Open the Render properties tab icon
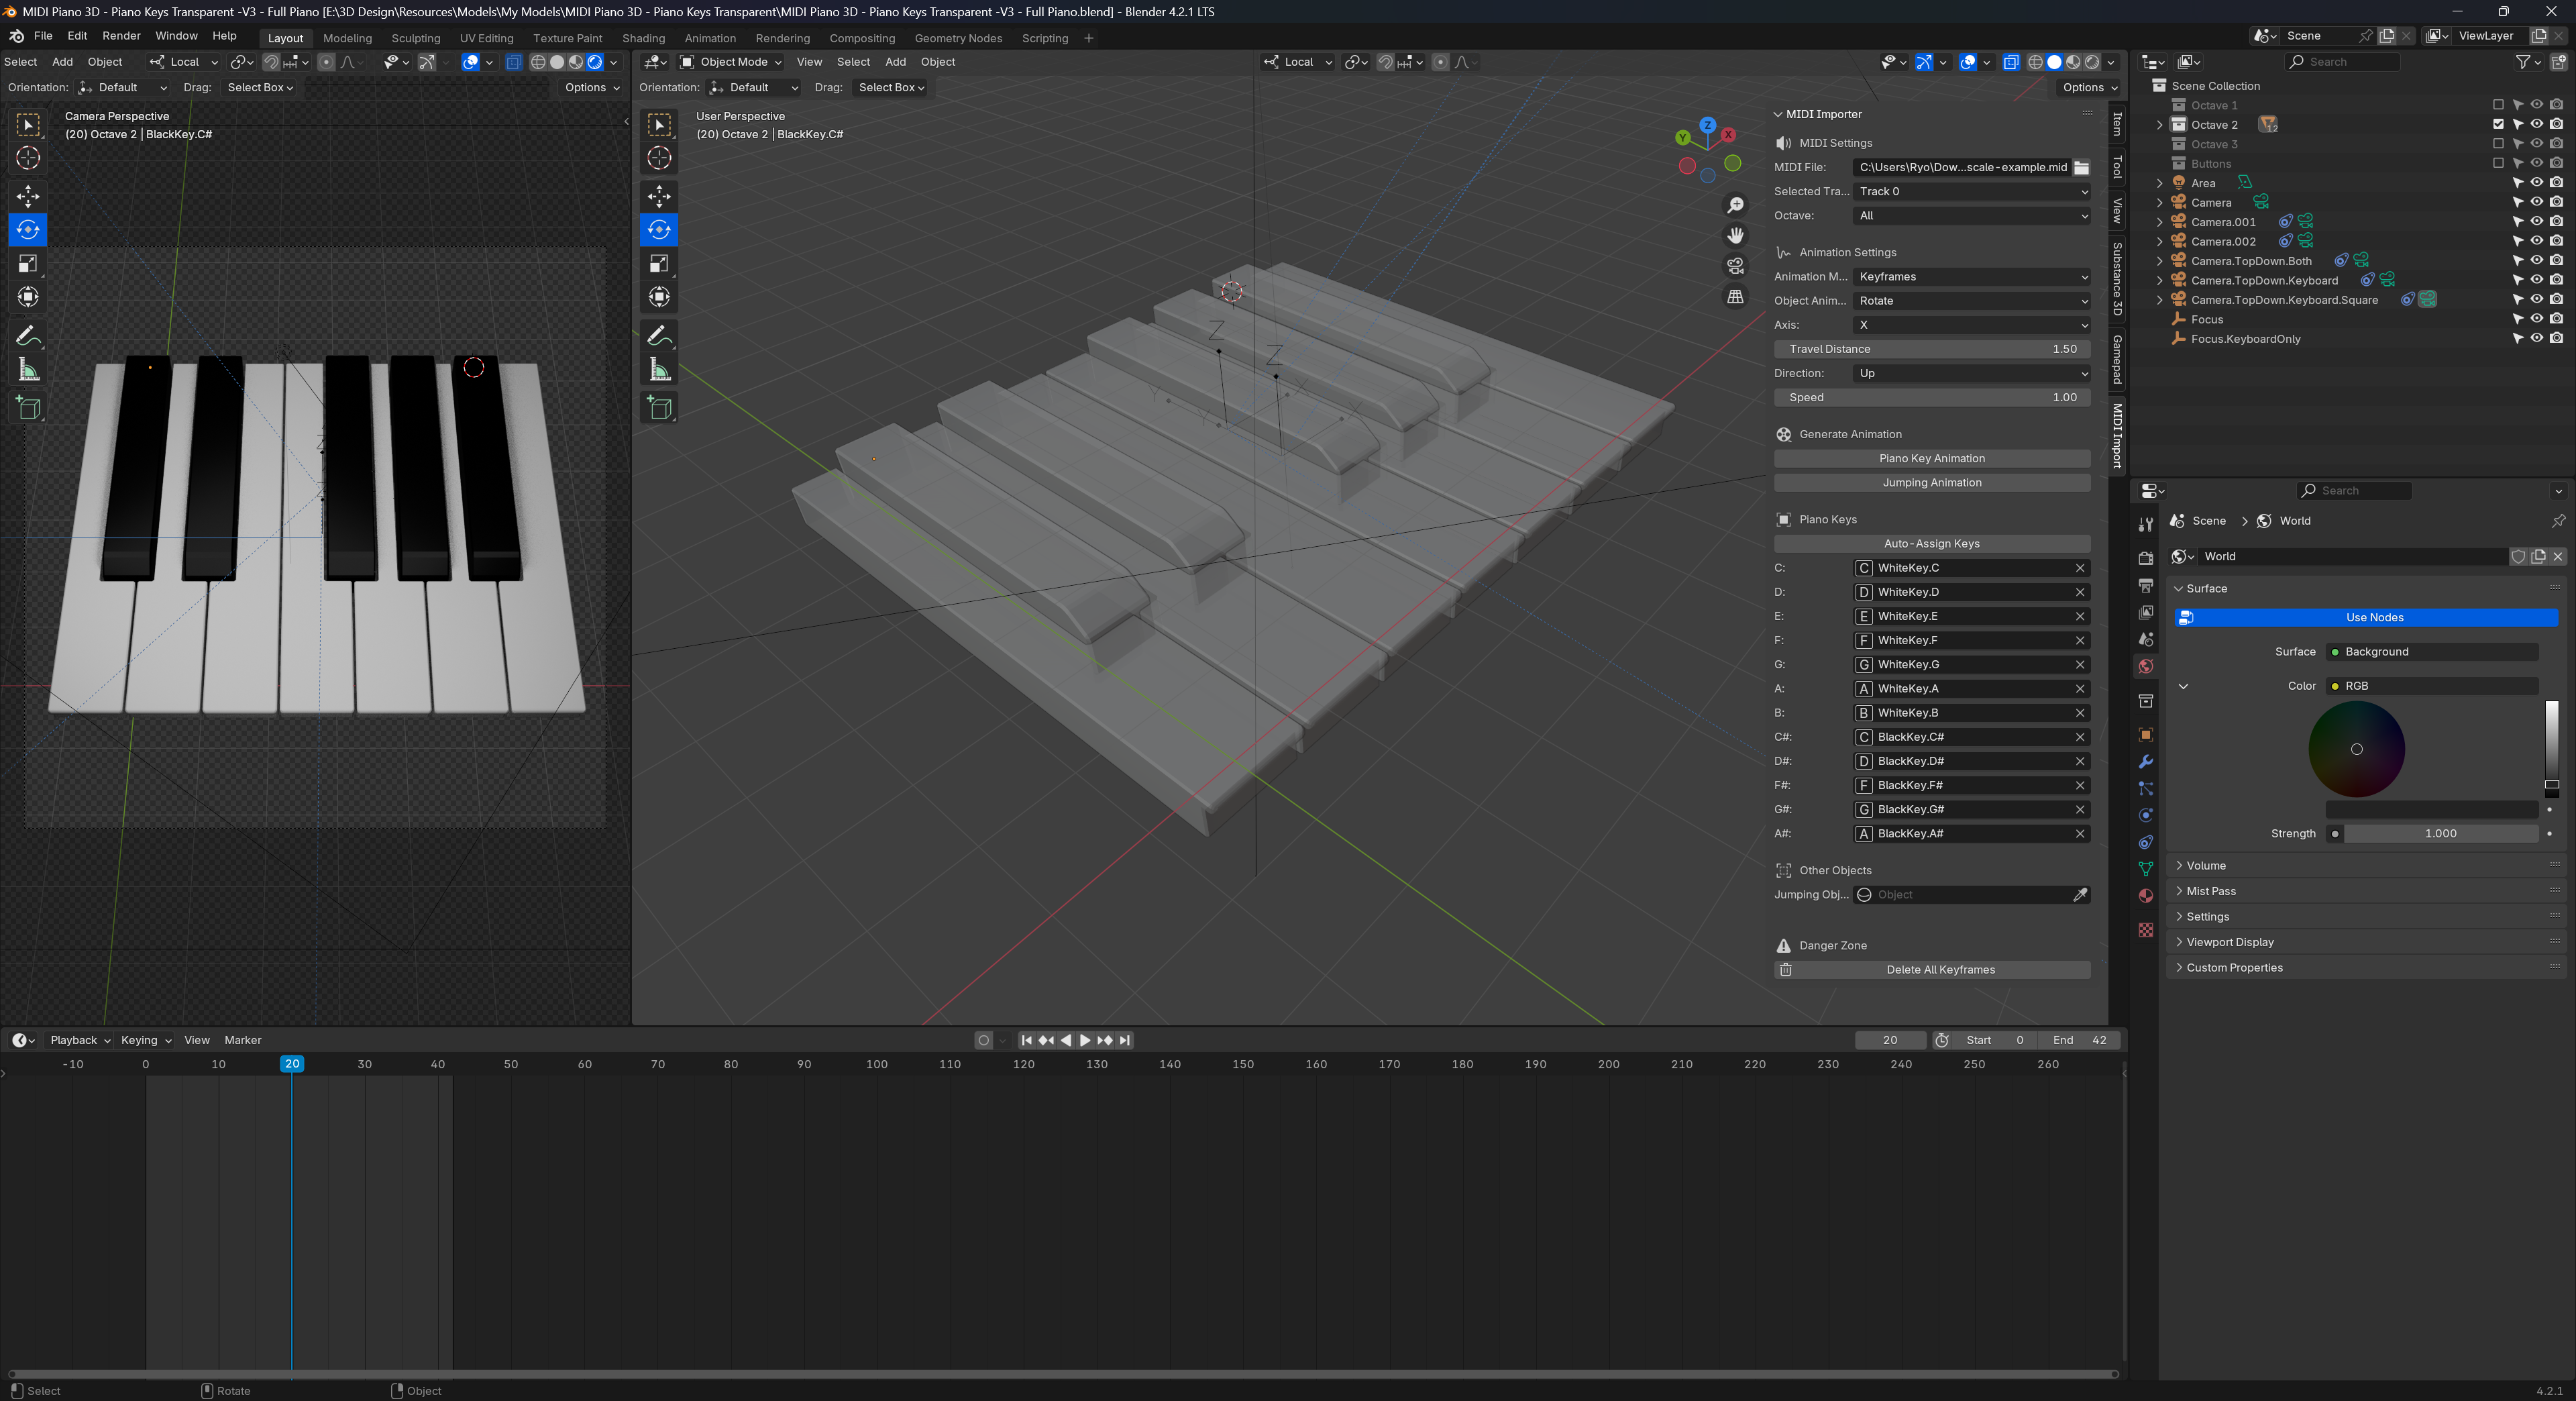Viewport: 2576px width, 1401px height. tap(2145, 558)
